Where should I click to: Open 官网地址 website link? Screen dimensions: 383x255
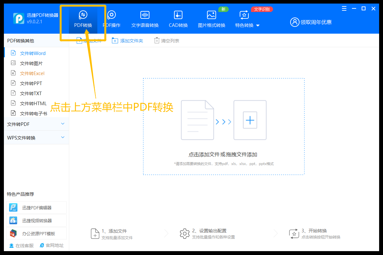(x=52, y=246)
